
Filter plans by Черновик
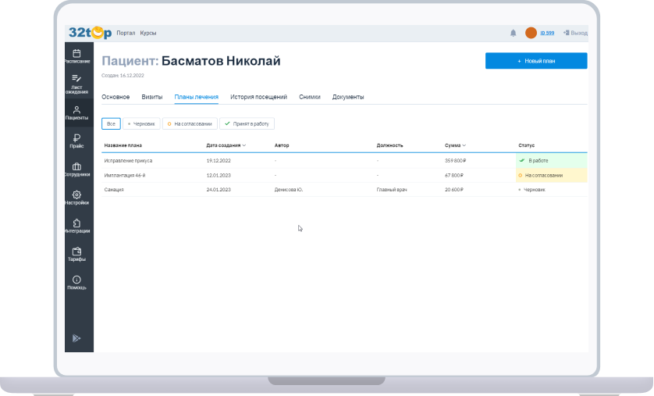(141, 124)
